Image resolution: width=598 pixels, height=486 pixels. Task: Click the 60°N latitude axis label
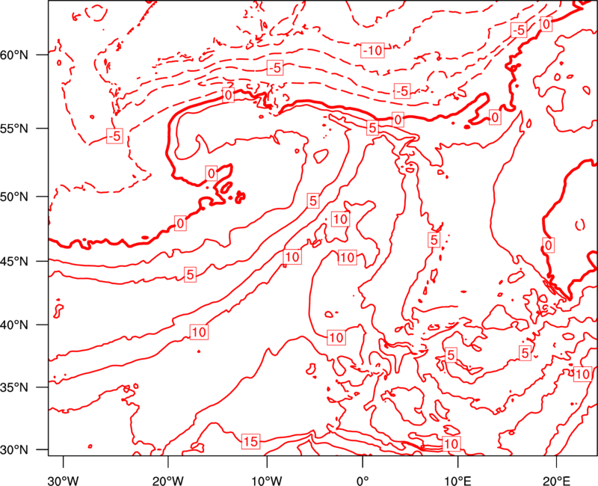pos(14,55)
